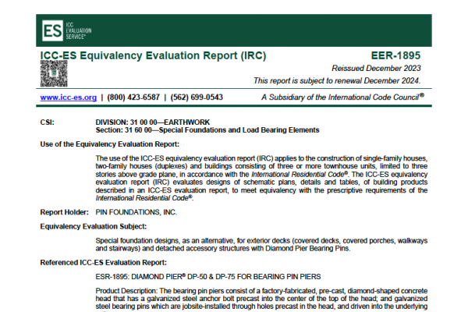Click the 'Report Holder:' label
Screen dimensions: 468x312
(65, 212)
